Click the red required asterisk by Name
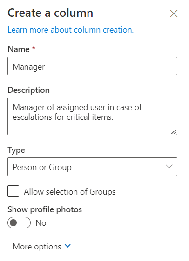The image size is (189, 261). [34, 48]
